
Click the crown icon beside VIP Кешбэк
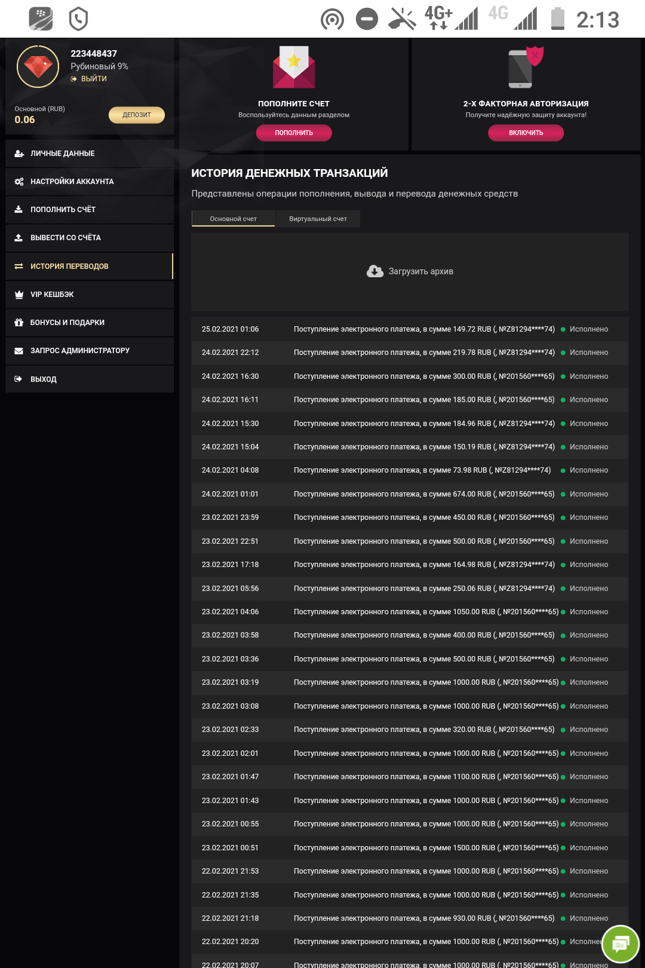click(x=19, y=295)
